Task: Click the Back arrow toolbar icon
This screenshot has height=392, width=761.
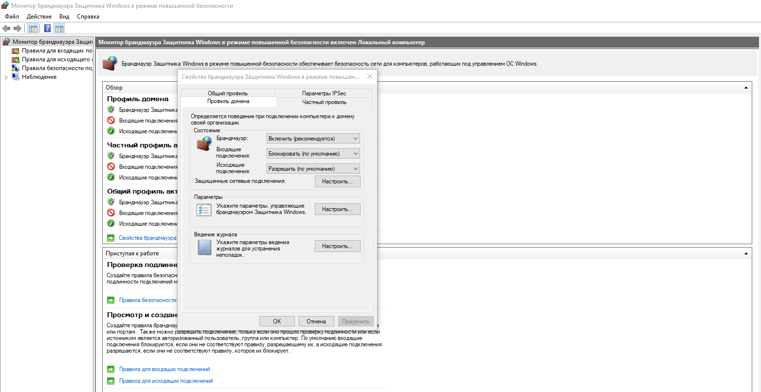Action: click(6, 28)
